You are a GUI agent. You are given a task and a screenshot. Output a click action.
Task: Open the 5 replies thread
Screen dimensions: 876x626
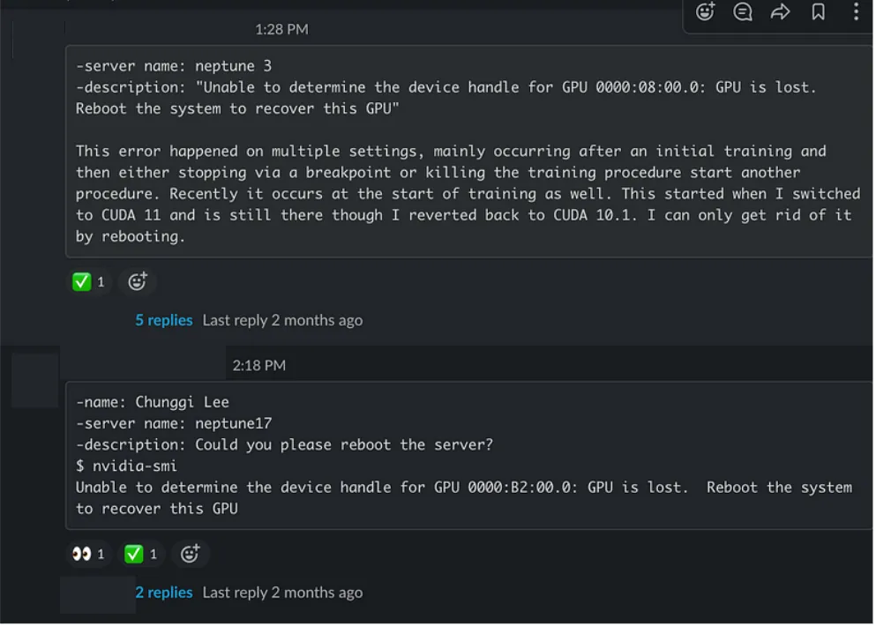tap(164, 320)
